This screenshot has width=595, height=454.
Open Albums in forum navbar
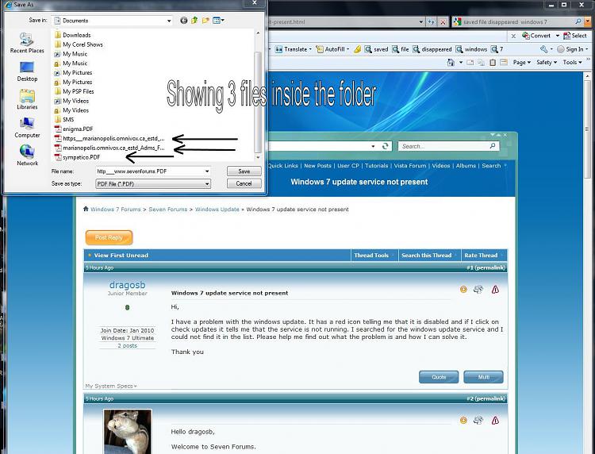[466, 166]
